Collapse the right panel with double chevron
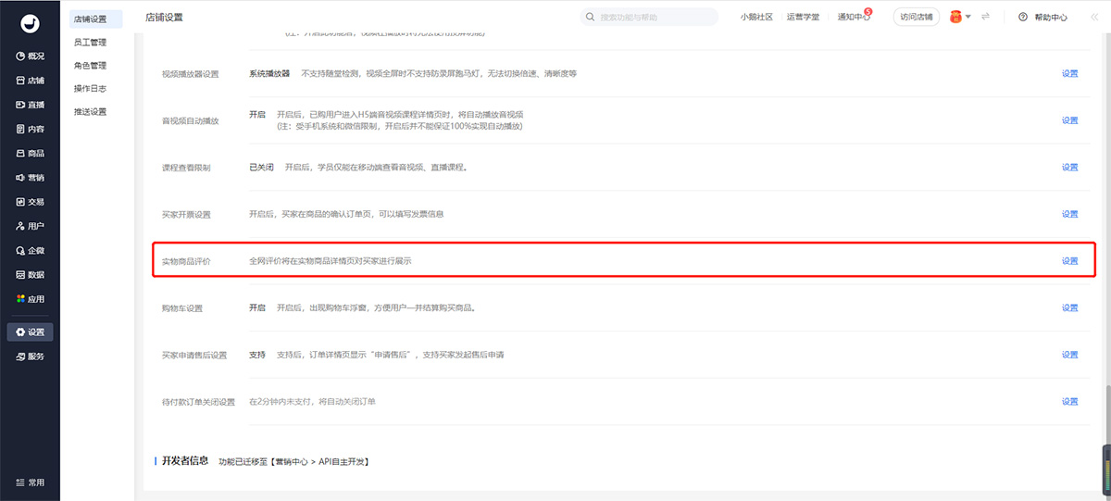 pyautogui.click(x=1094, y=17)
